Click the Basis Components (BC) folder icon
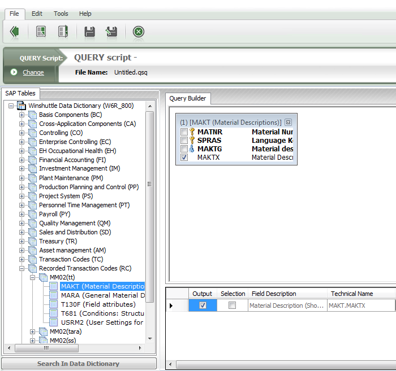 pos(33,115)
